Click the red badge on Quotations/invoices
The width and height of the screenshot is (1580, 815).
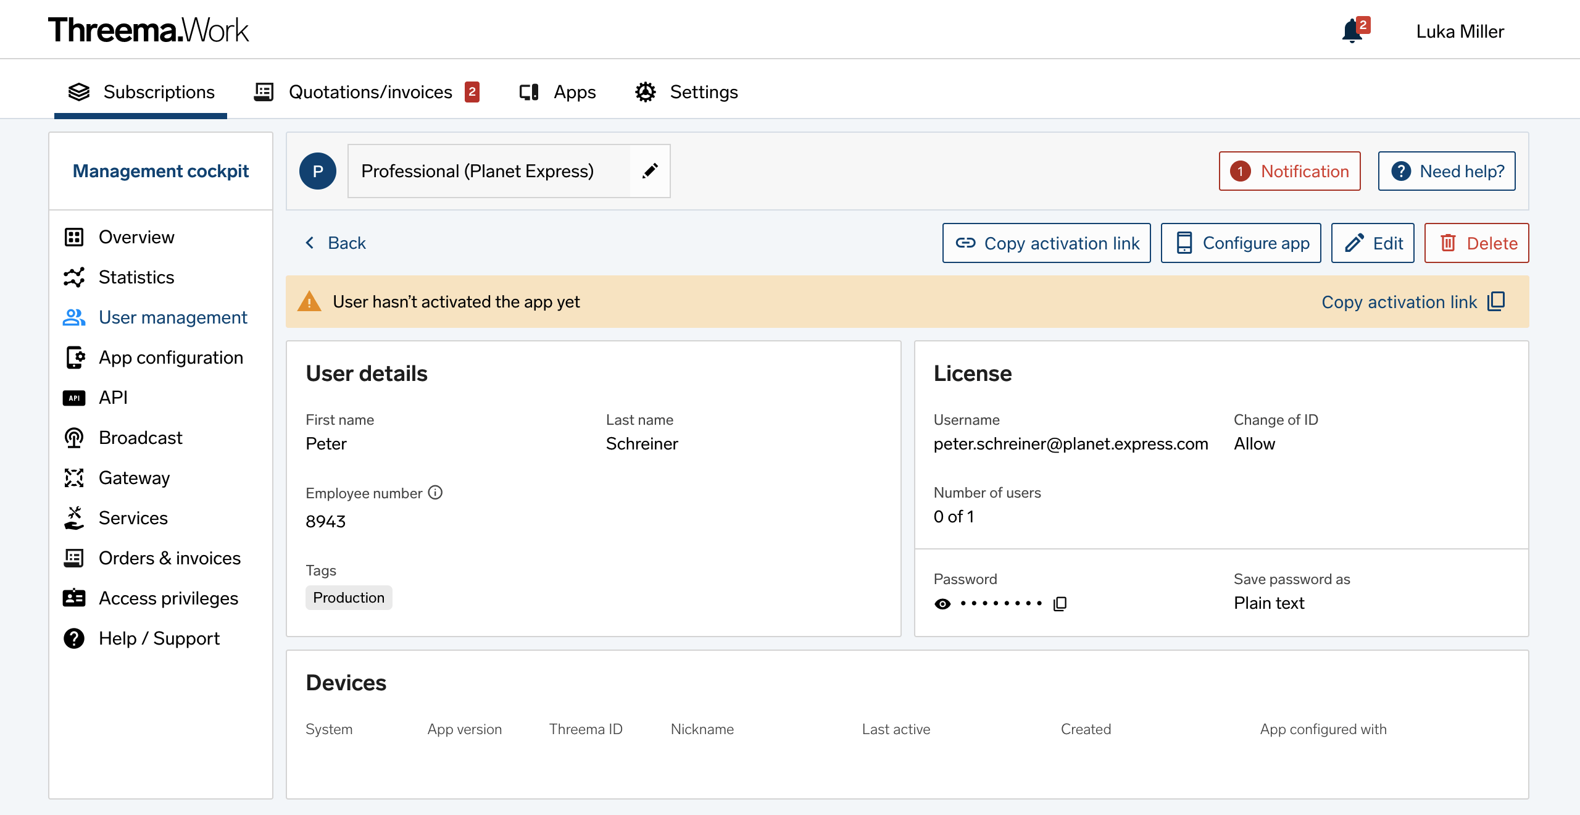tap(472, 91)
